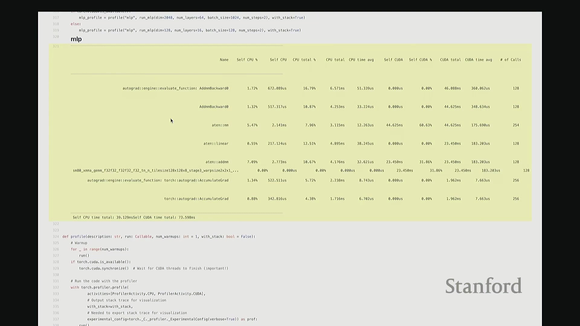Click line number 317 in gutter
580x326 pixels.
click(56, 18)
